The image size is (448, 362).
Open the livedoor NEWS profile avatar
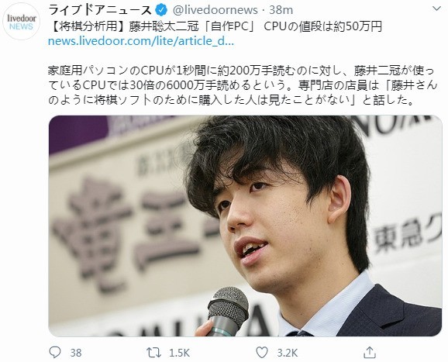(22, 22)
